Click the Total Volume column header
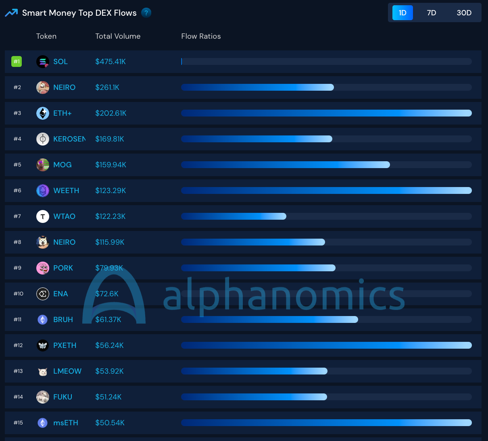 [118, 36]
